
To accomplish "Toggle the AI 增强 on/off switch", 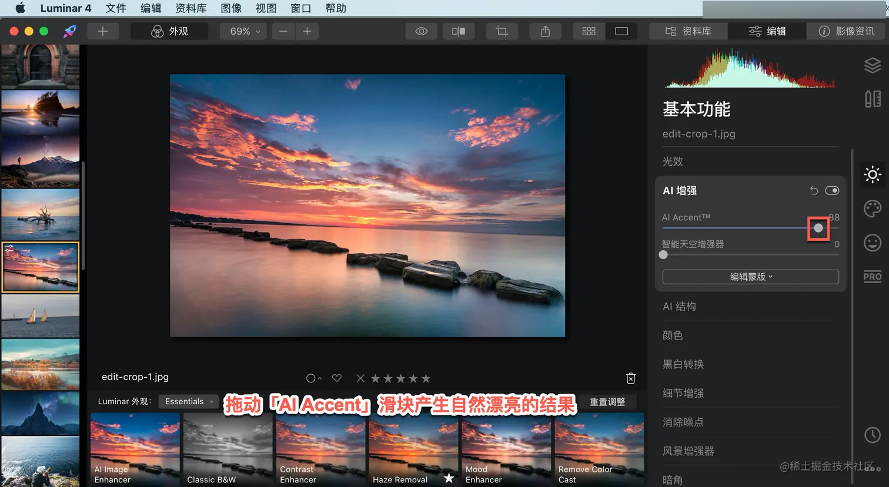I will [x=832, y=190].
